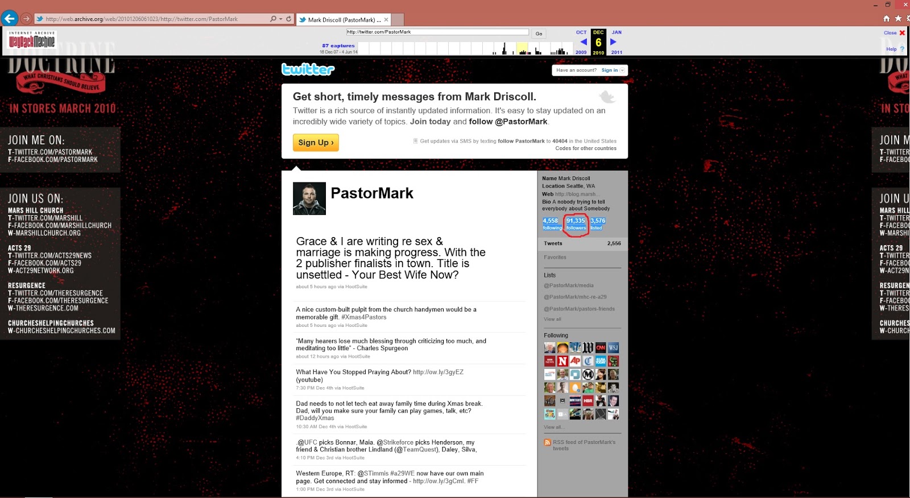The height and width of the screenshot is (498, 910).
Task: Click the search magnifier in address bar
Action: click(x=273, y=19)
